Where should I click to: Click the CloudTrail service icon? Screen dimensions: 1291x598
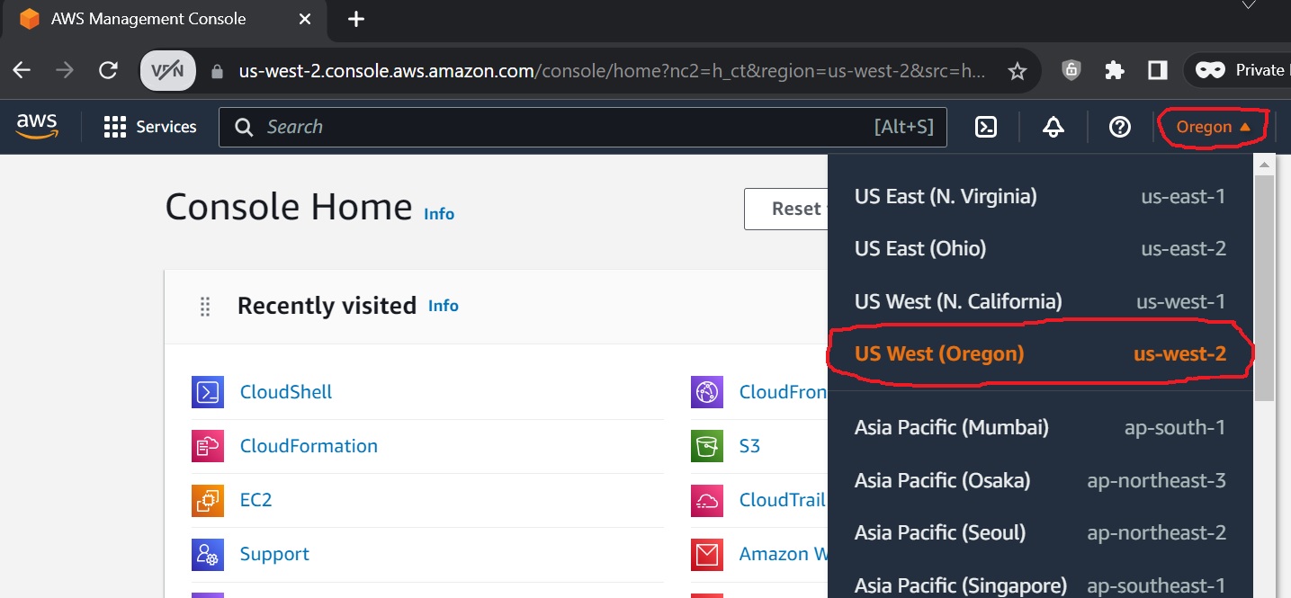pos(707,500)
